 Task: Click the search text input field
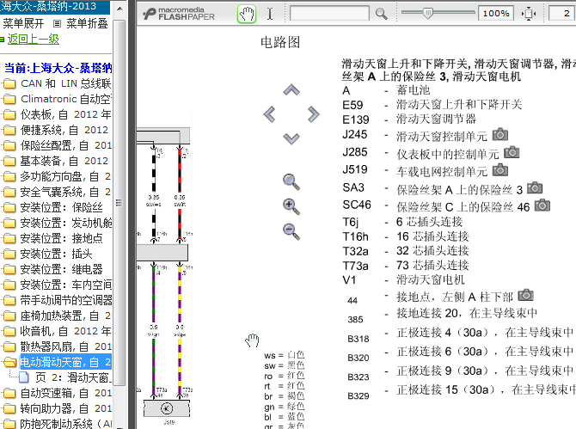(329, 14)
